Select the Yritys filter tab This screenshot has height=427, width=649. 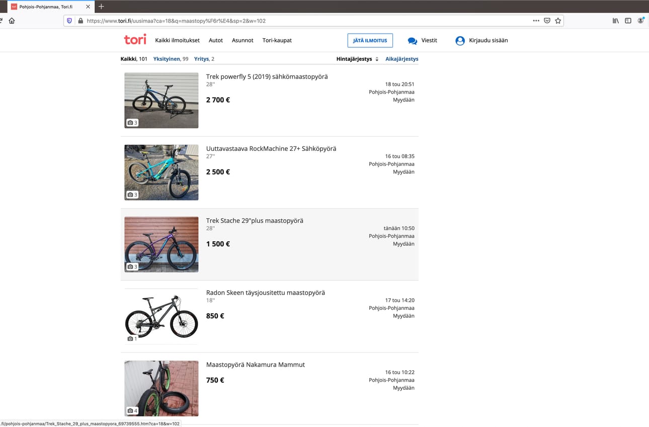201,59
